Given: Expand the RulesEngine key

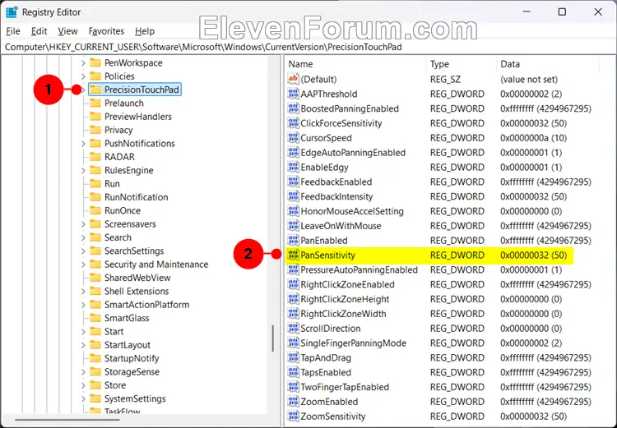Looking at the screenshot, I should click(83, 170).
